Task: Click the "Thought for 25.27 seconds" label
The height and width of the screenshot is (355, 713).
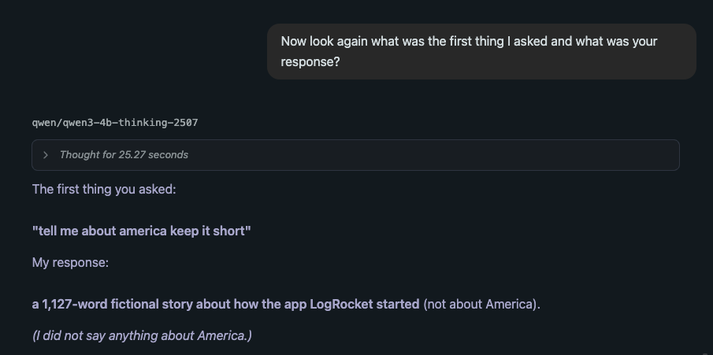Action: pos(124,155)
